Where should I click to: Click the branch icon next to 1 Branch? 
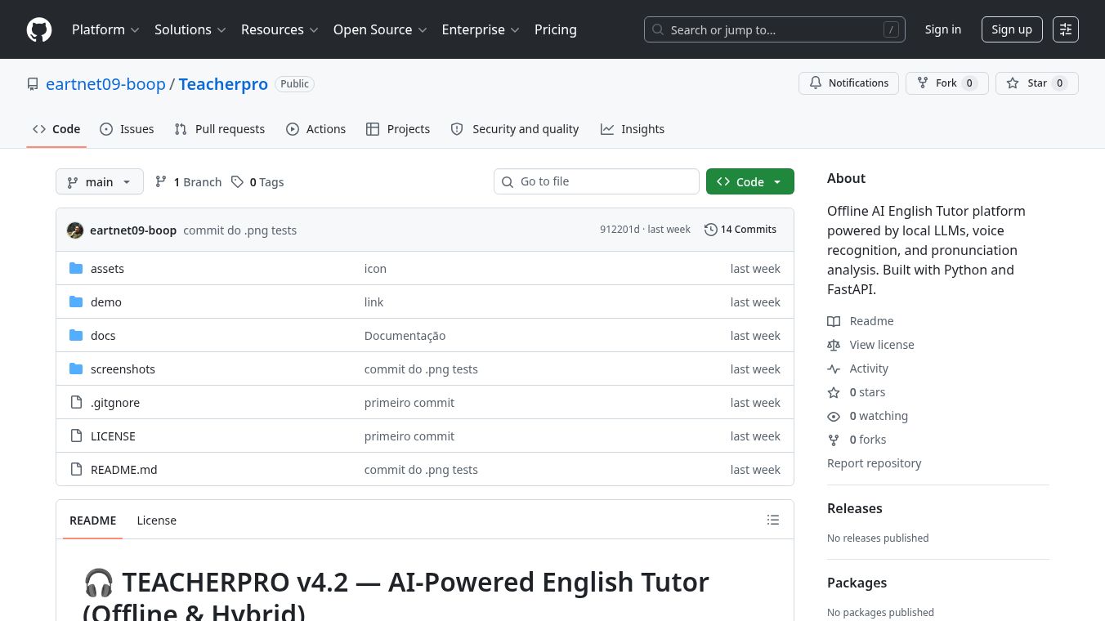pos(161,182)
